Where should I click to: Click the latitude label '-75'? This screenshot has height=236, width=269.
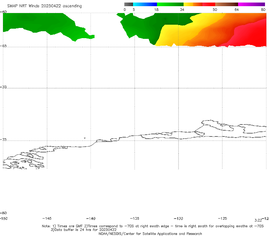point(3,140)
